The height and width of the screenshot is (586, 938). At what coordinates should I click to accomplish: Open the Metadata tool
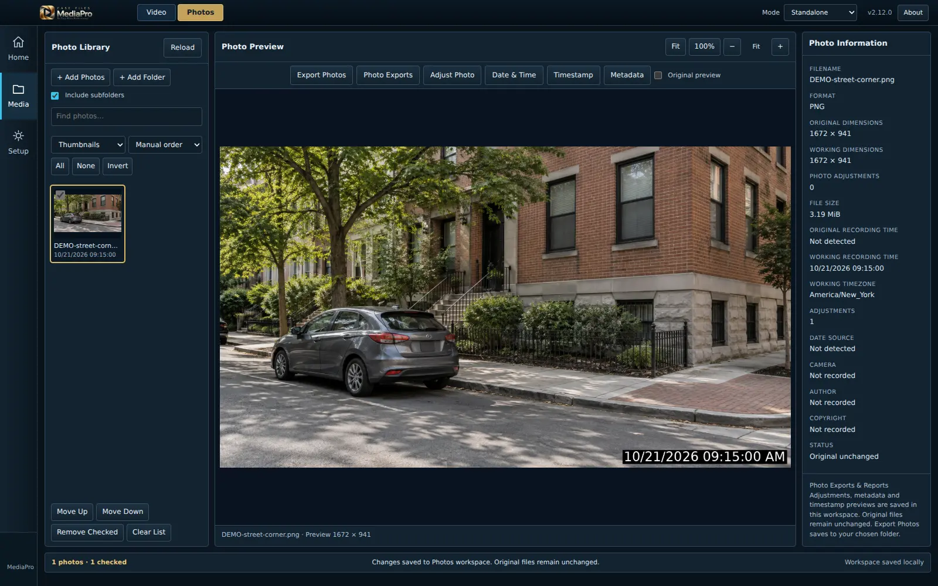coord(627,75)
